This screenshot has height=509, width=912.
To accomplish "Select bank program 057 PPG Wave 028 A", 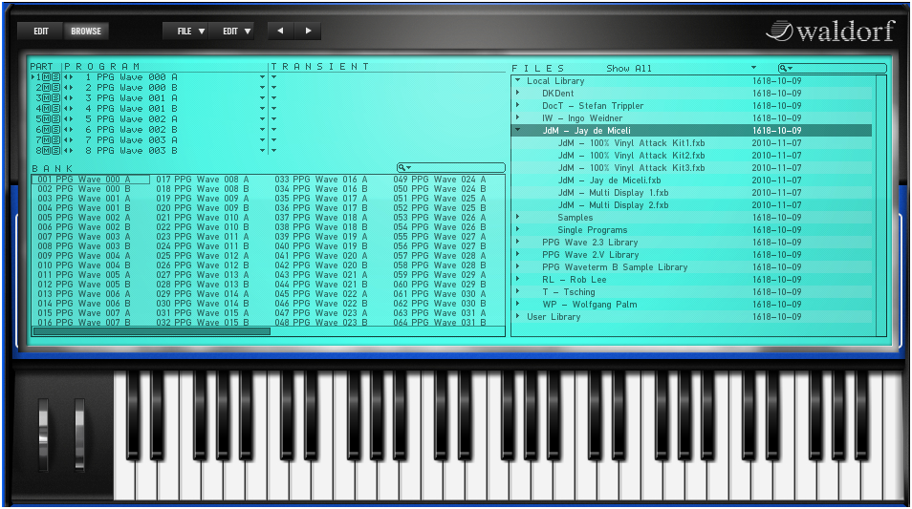I will coord(440,256).
